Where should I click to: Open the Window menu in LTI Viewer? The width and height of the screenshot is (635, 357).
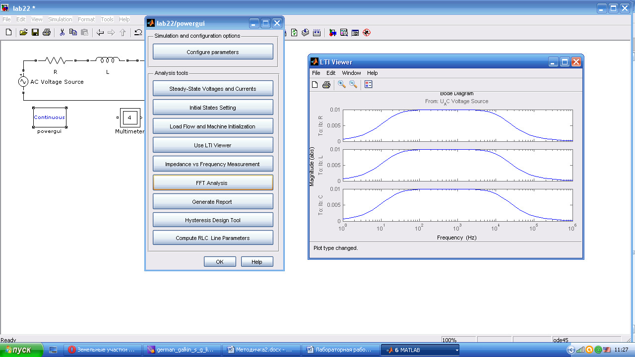tap(351, 73)
